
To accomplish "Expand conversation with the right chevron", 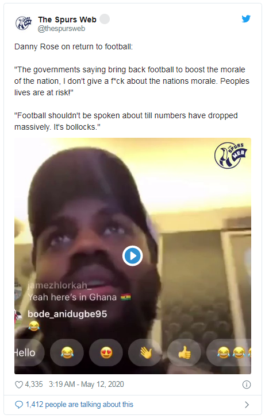I will click(247, 405).
